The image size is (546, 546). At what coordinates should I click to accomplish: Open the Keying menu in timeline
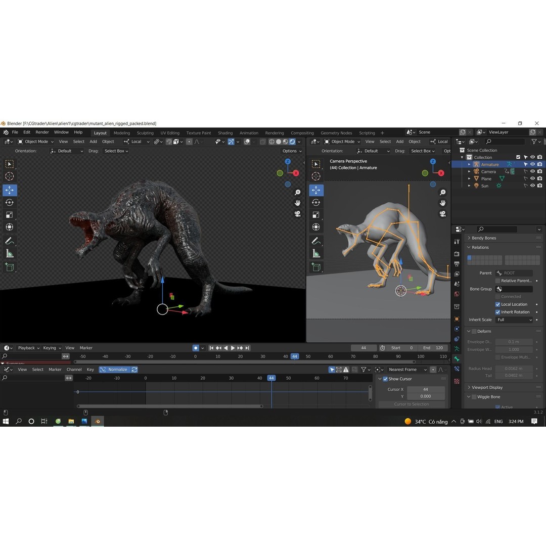(52, 348)
